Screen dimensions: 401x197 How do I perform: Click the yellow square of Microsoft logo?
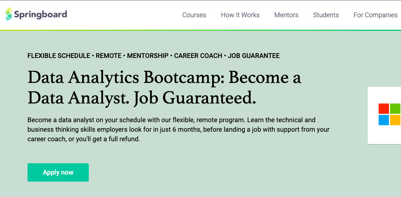395,120
